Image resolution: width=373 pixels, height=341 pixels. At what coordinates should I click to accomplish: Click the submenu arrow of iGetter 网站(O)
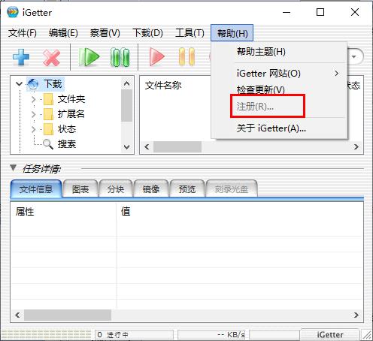tap(336, 74)
